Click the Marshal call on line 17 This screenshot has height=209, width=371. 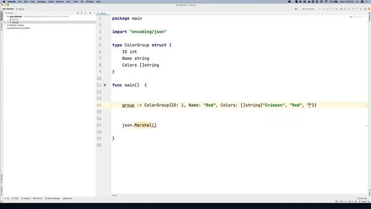click(x=143, y=125)
